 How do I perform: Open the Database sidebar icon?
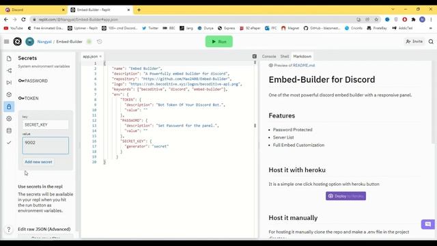9,131
